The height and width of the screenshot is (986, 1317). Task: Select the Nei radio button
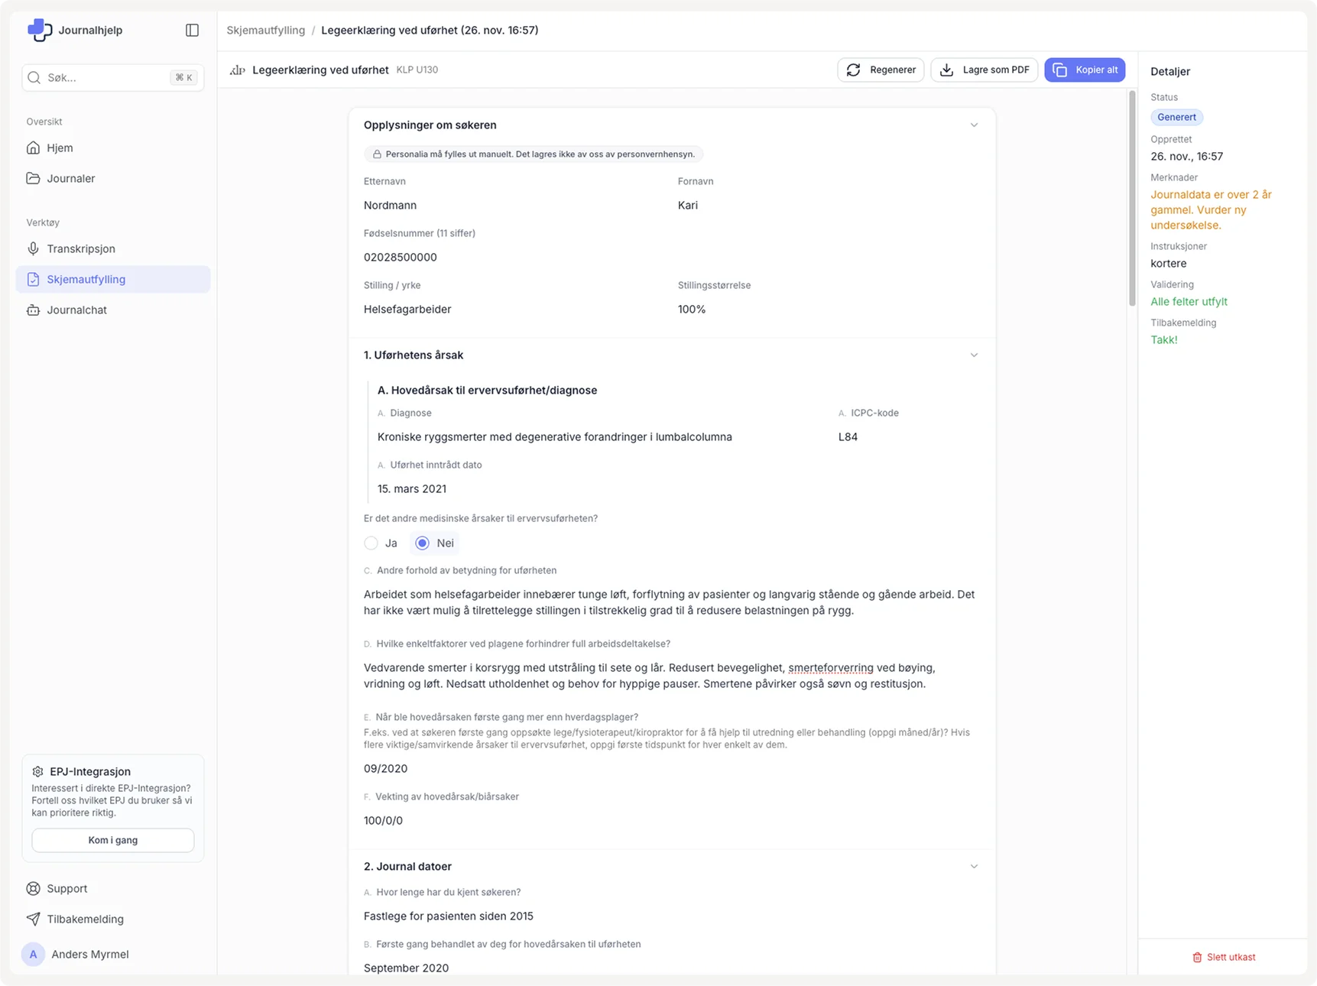tap(422, 543)
